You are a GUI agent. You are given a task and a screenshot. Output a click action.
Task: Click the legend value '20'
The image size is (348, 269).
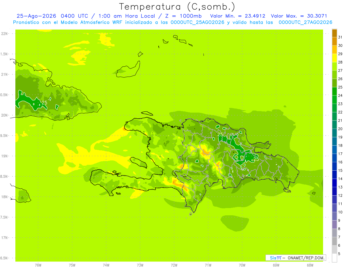tap(340, 129)
